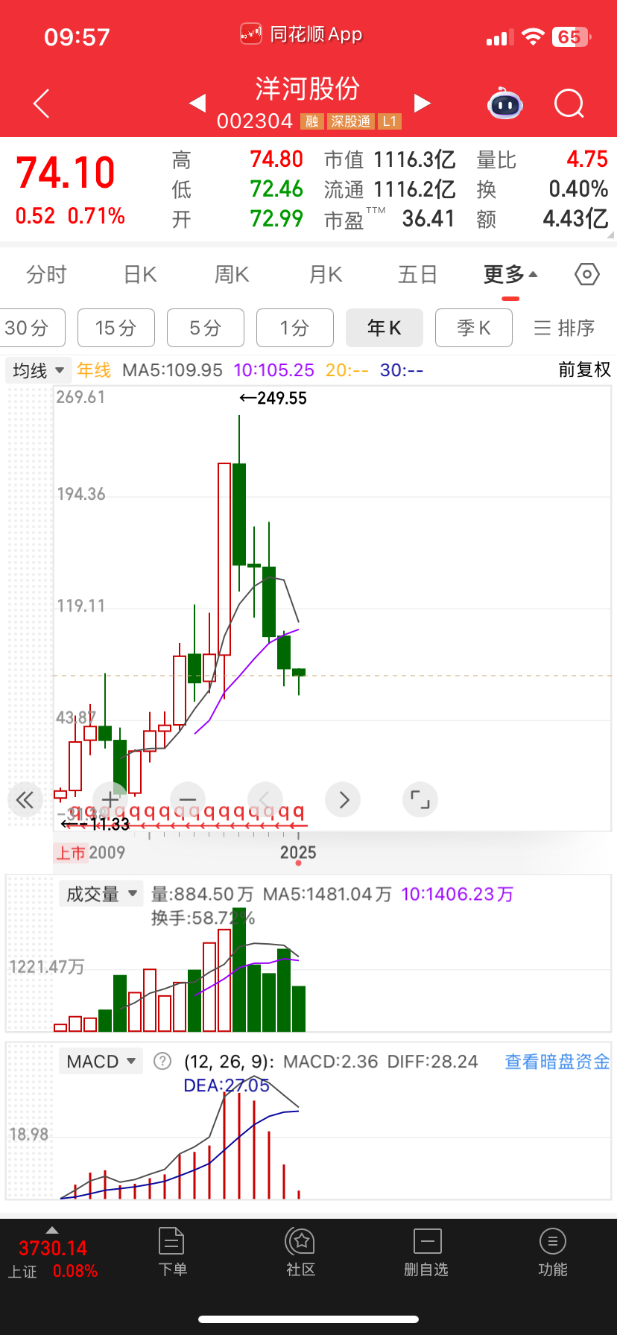Open MACD help question mark
The width and height of the screenshot is (617, 1335).
click(x=162, y=1061)
